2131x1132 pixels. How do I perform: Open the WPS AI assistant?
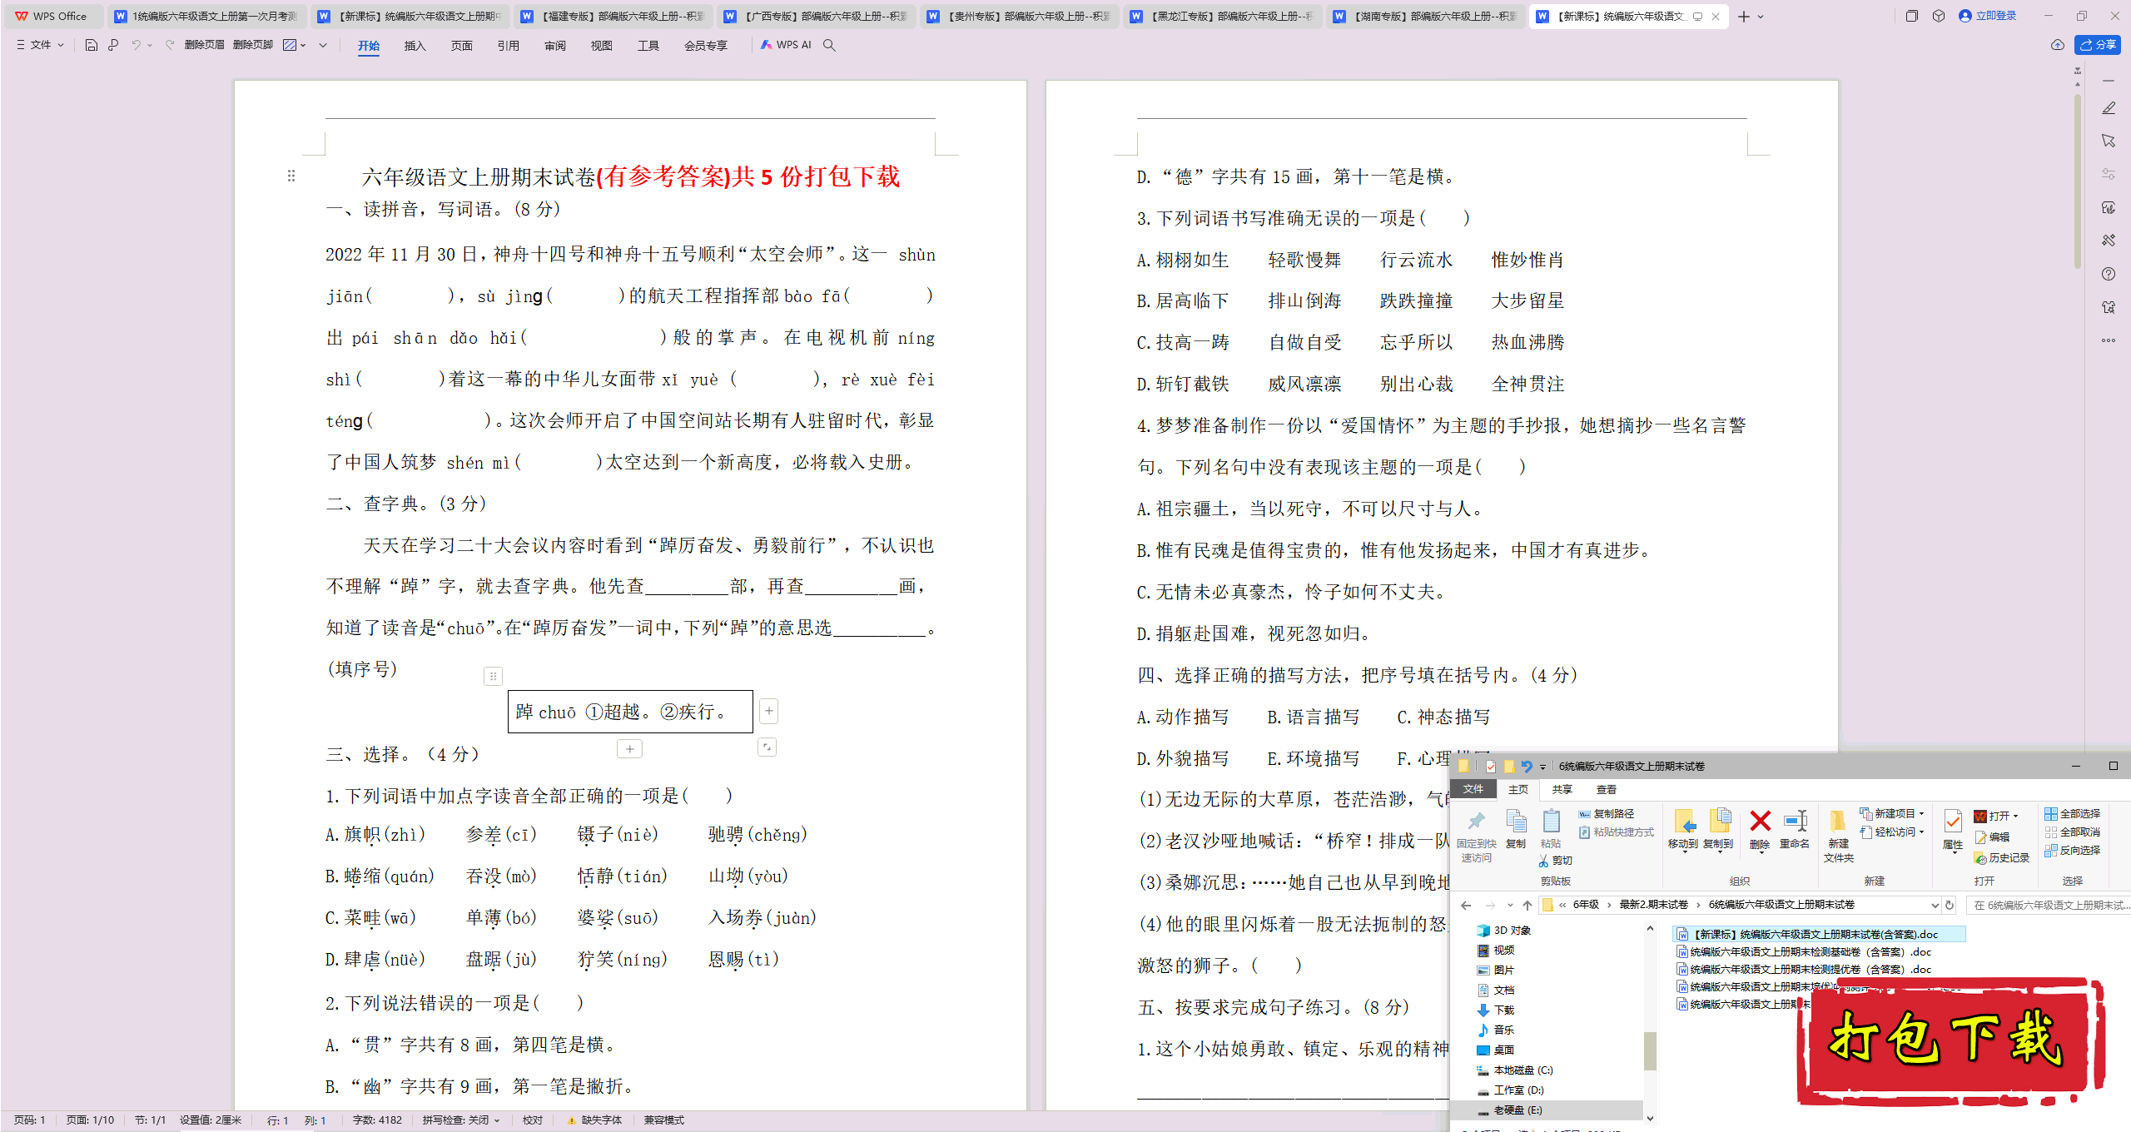pos(786,45)
